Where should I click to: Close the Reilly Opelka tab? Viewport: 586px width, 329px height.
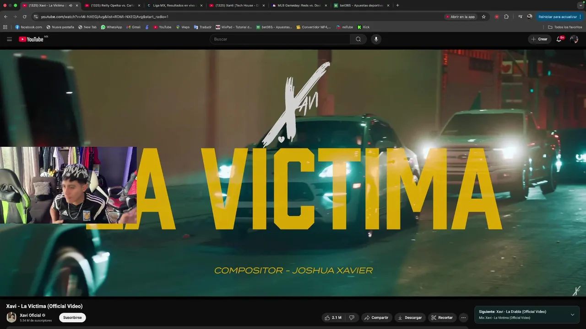click(x=139, y=5)
